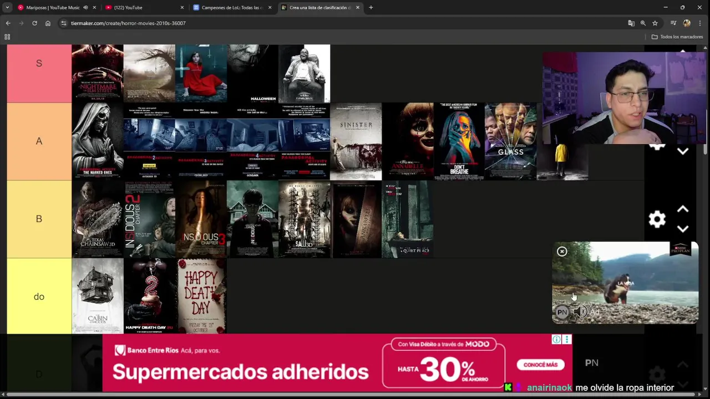The width and height of the screenshot is (710, 399).
Task: Select the man in armchair poster in S tier
Action: tap(304, 74)
